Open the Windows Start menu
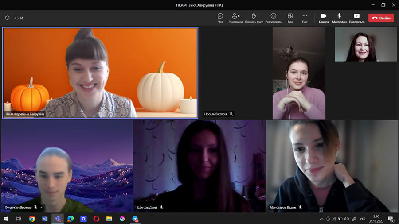 click(6, 219)
